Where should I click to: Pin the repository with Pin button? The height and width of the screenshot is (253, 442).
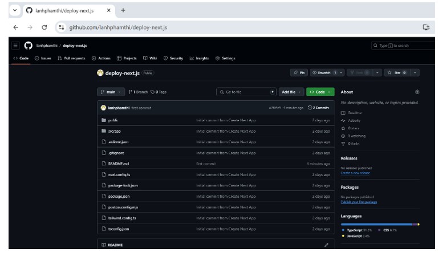(x=299, y=73)
